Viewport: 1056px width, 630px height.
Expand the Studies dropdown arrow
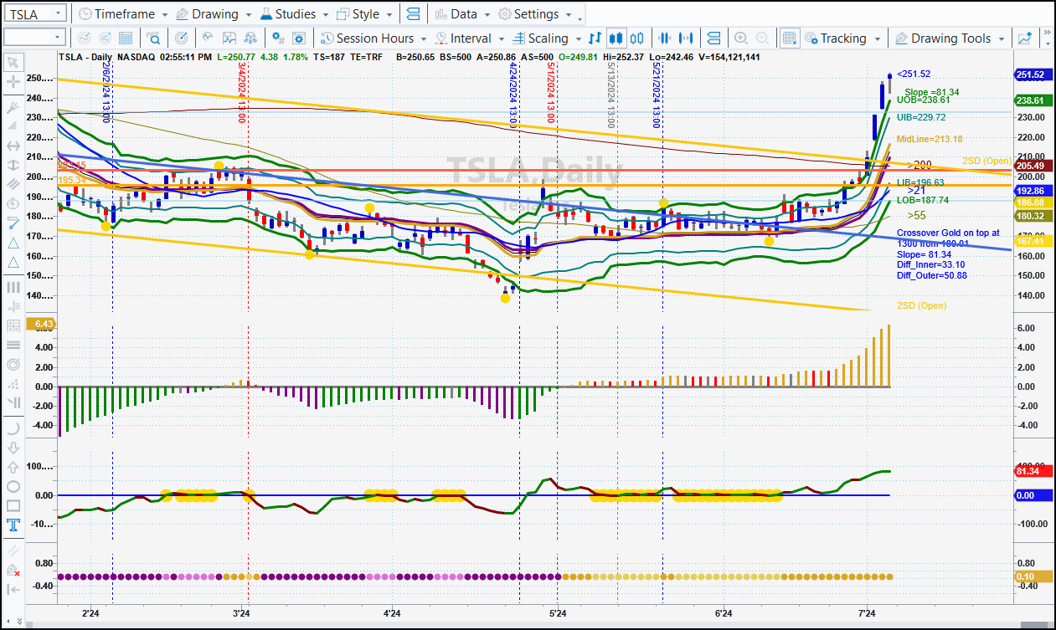(x=326, y=15)
